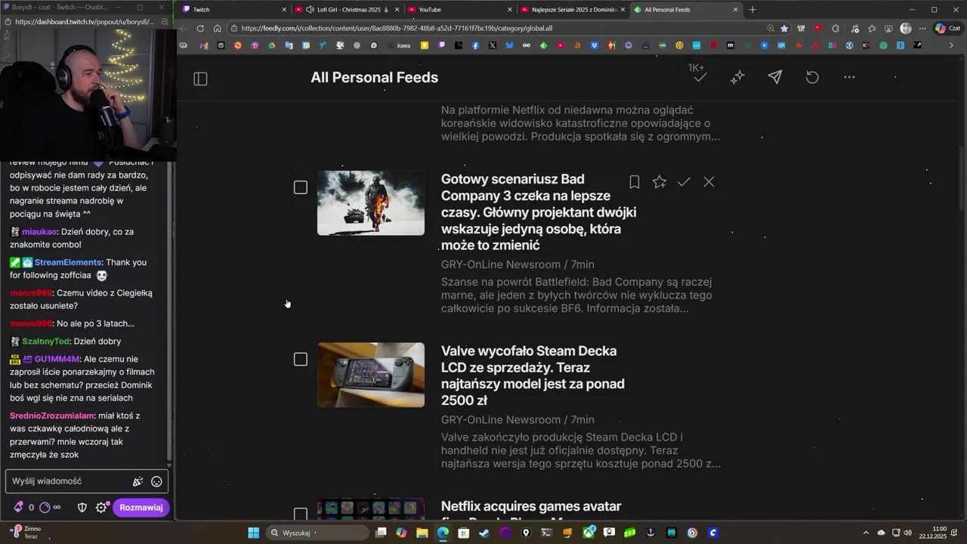The height and width of the screenshot is (544, 967).
Task: Click the browser back arrow
Action: pos(184,28)
